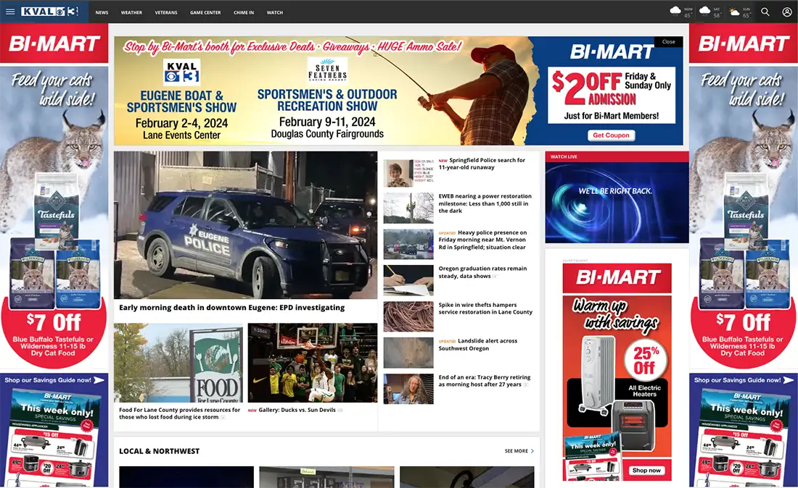Click the 25% Off electric heaters badge
798x488 pixels.
(644, 359)
